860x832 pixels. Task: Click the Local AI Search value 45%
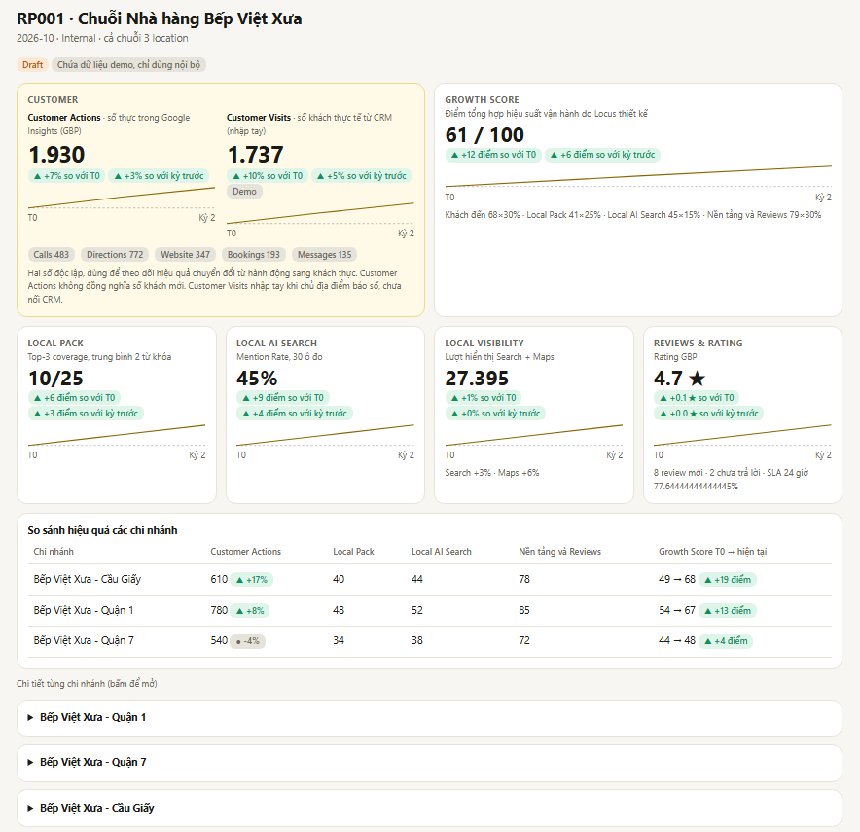point(257,379)
